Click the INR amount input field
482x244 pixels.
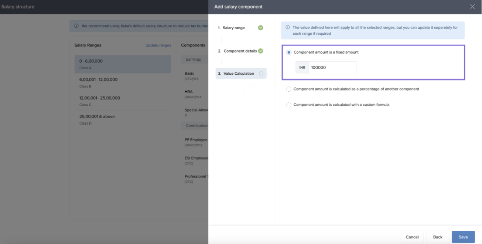pos(332,68)
